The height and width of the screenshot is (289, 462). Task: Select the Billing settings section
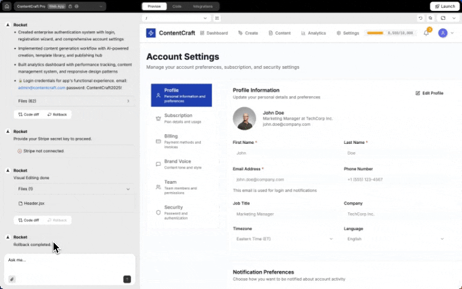click(x=182, y=141)
